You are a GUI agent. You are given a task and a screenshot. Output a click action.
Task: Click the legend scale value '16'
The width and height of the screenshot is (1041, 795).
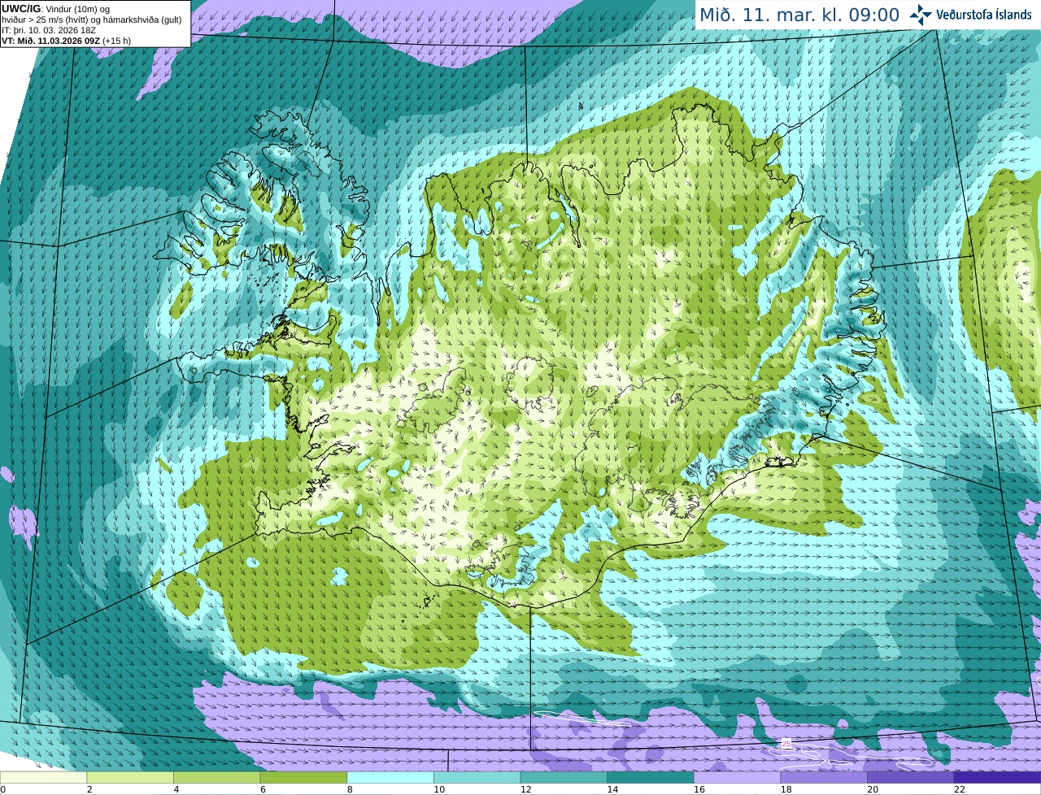(699, 789)
